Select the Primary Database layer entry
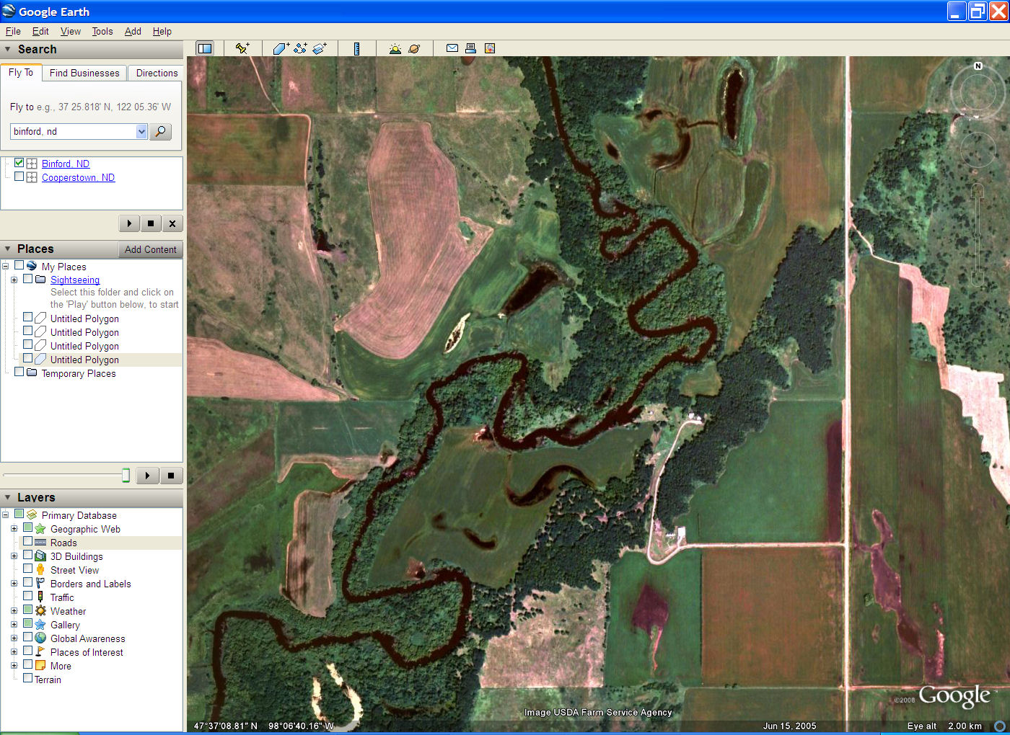 79,515
